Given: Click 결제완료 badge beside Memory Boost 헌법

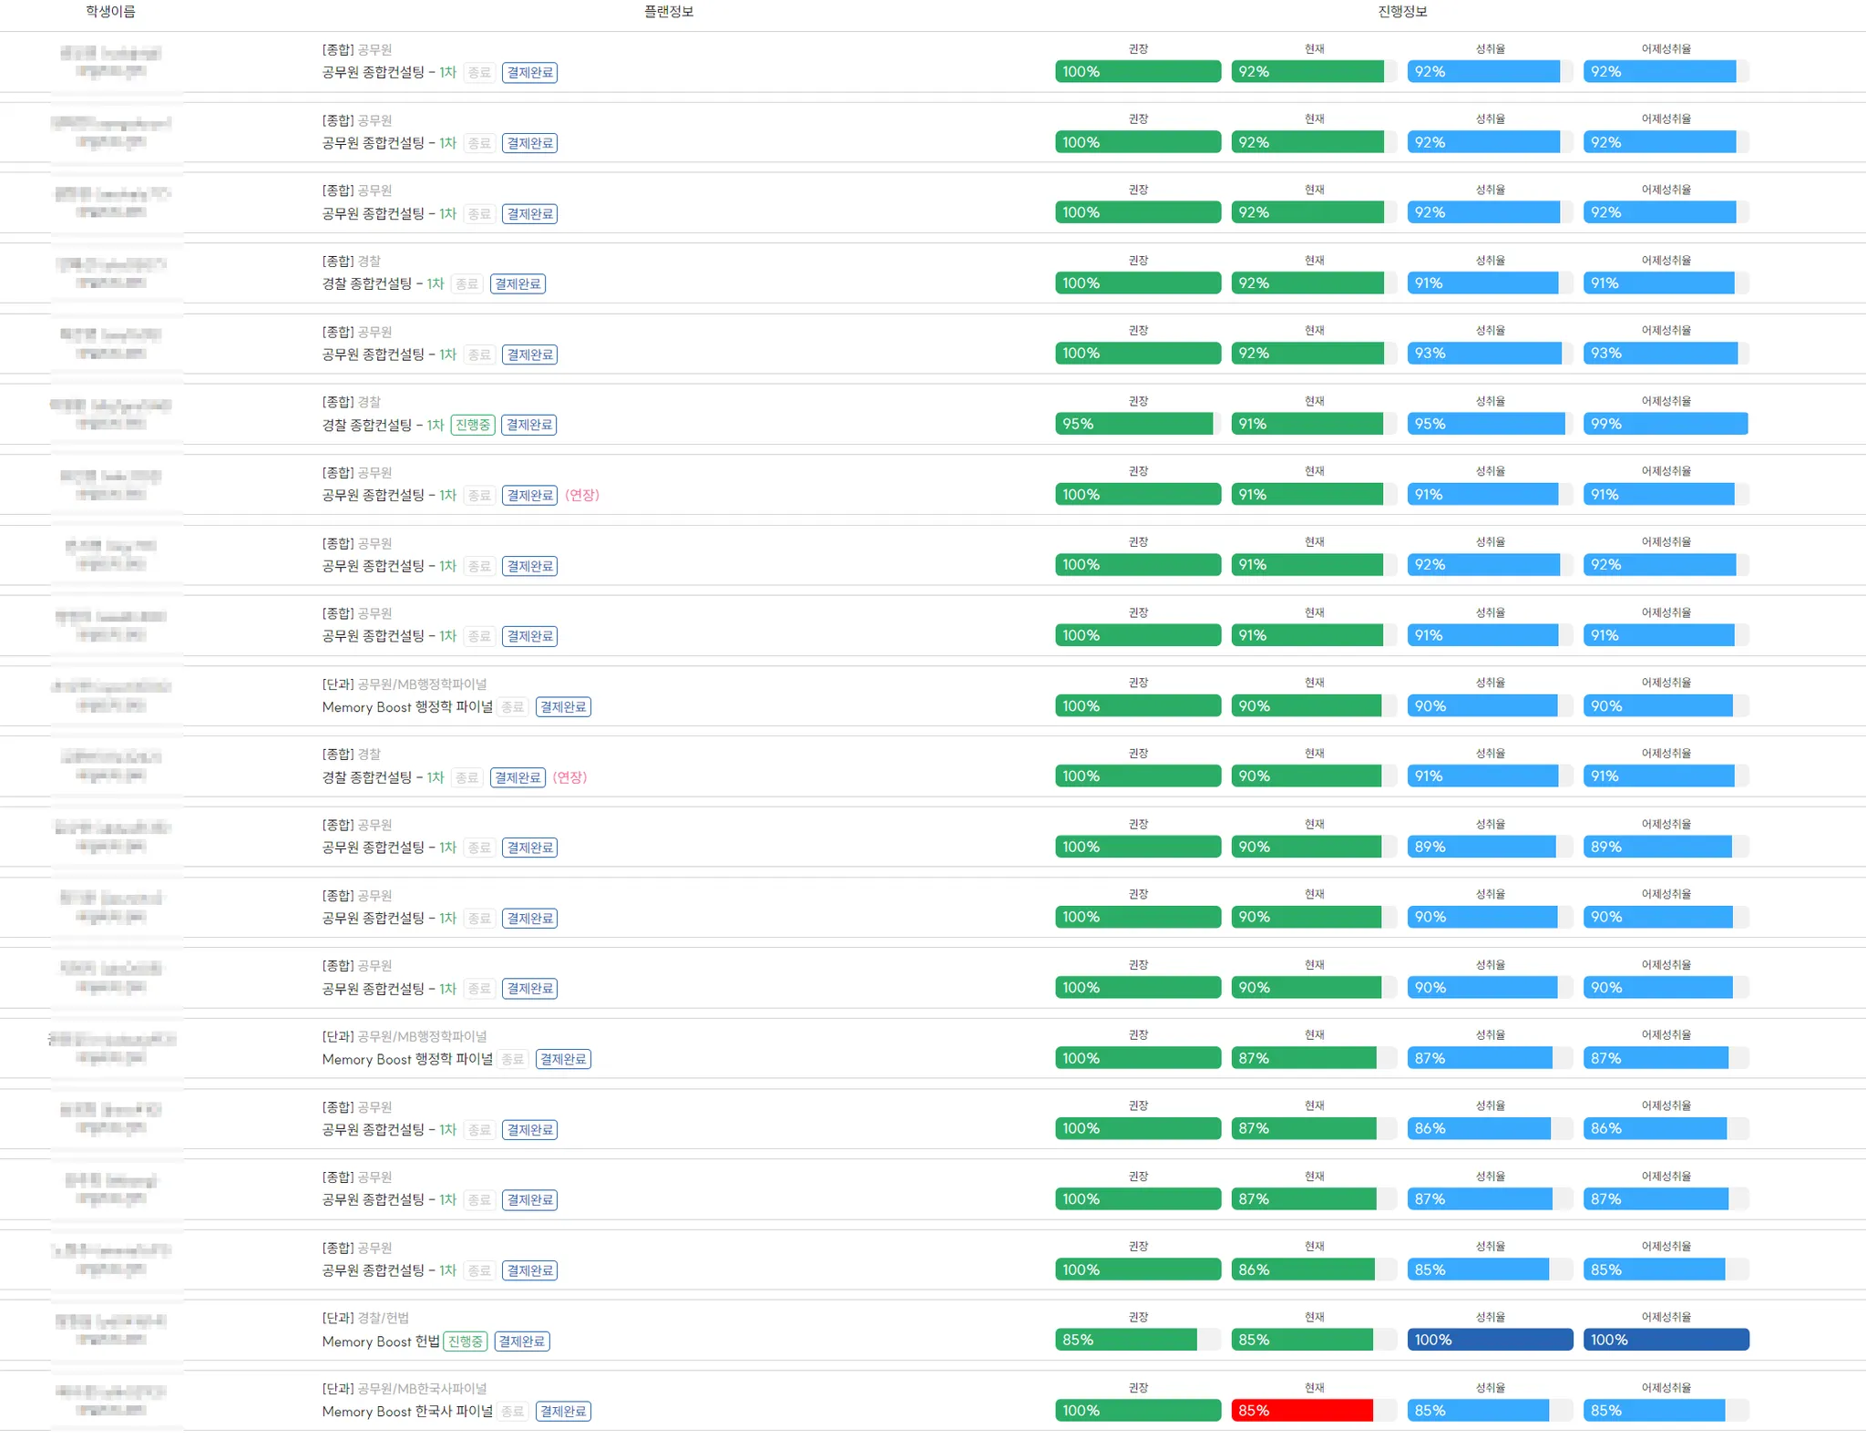Looking at the screenshot, I should [x=521, y=1341].
